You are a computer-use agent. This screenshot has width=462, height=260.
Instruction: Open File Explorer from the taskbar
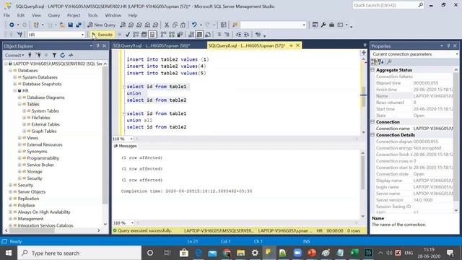pyautogui.click(x=240, y=253)
